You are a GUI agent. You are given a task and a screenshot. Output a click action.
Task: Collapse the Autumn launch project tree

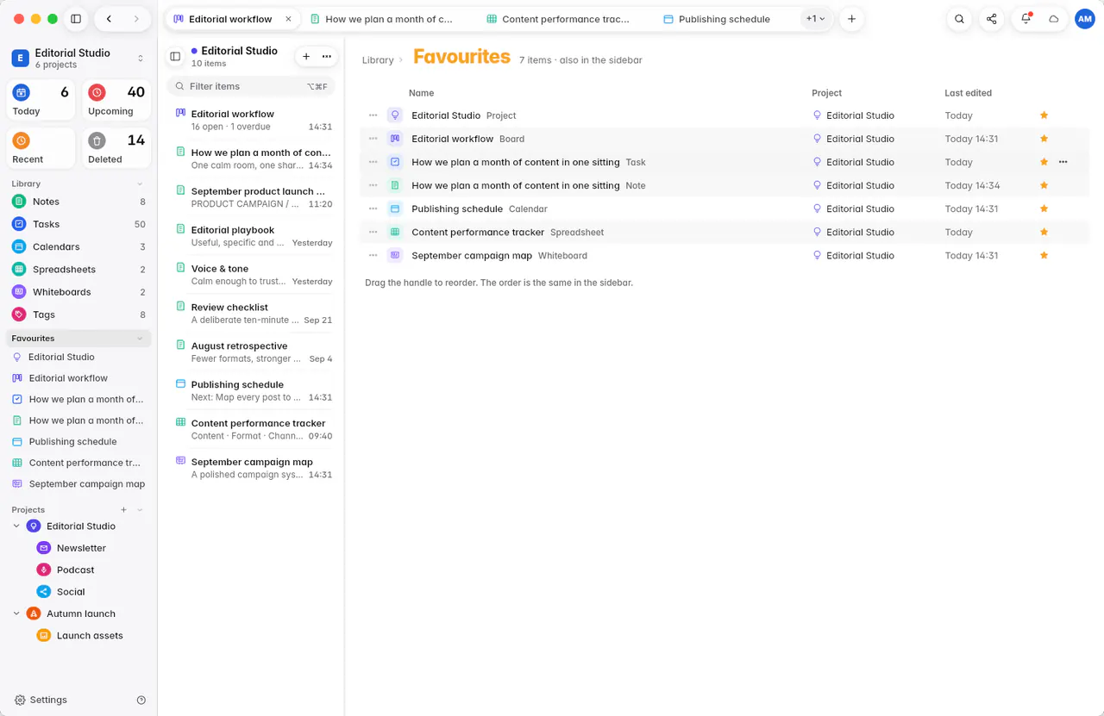(16, 614)
